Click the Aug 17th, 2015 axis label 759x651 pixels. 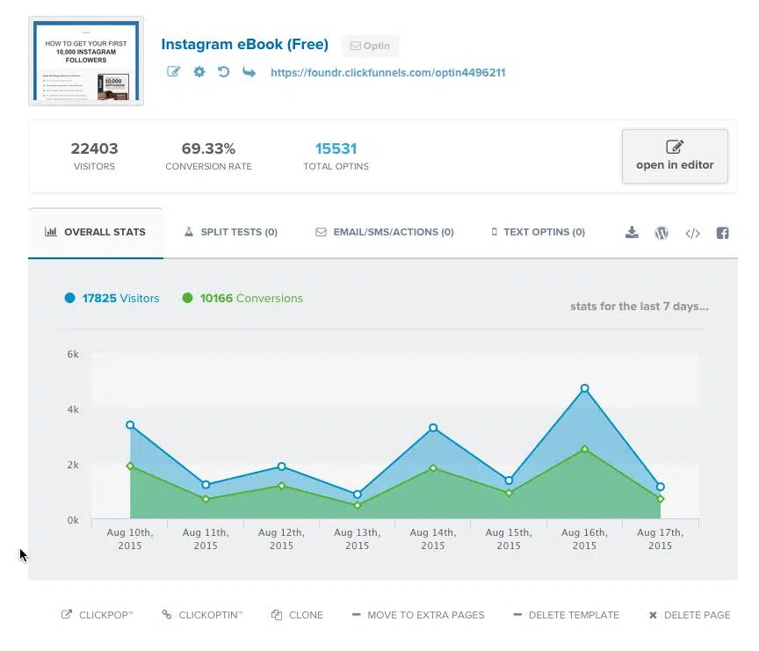point(661,539)
